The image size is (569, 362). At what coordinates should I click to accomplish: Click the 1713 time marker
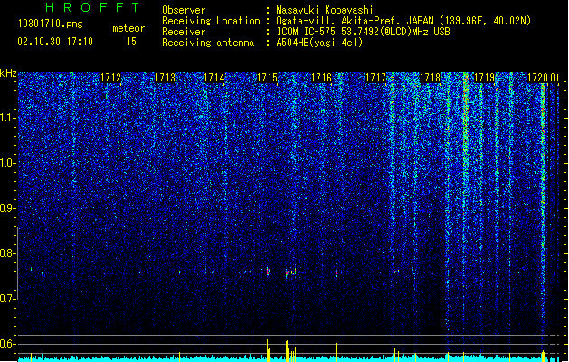(165, 78)
